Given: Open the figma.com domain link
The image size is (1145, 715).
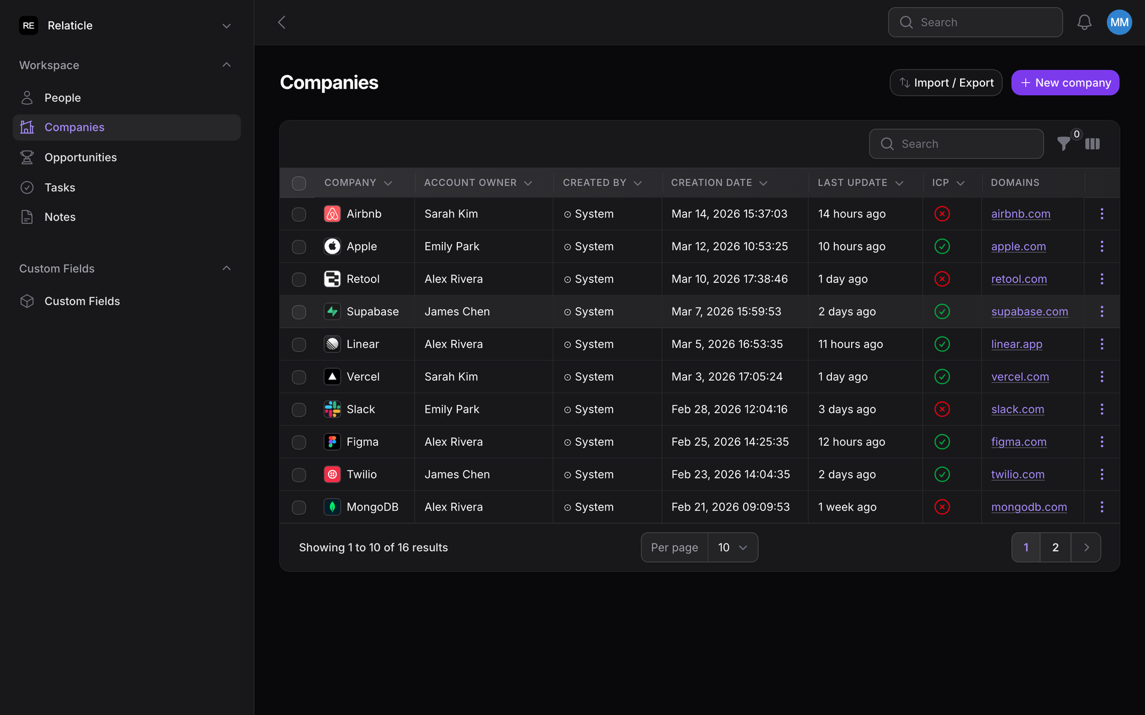Looking at the screenshot, I should 1019,442.
